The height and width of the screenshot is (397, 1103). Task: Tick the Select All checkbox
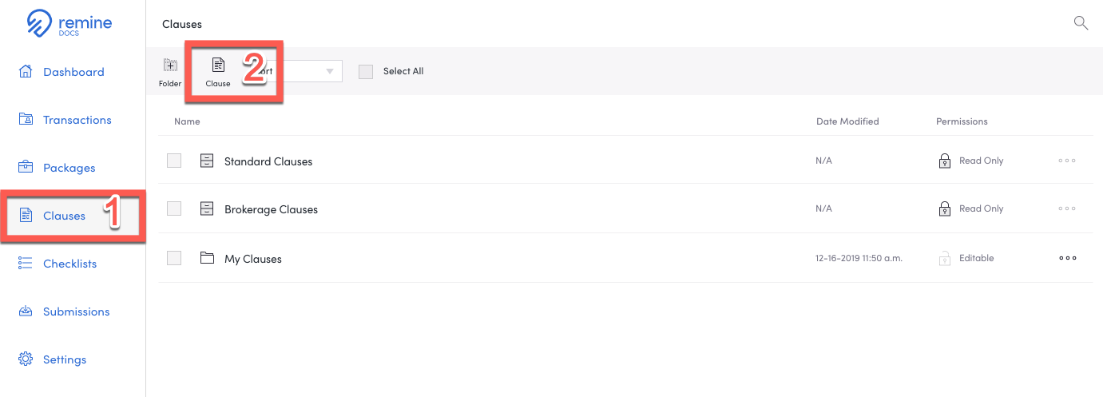point(366,71)
